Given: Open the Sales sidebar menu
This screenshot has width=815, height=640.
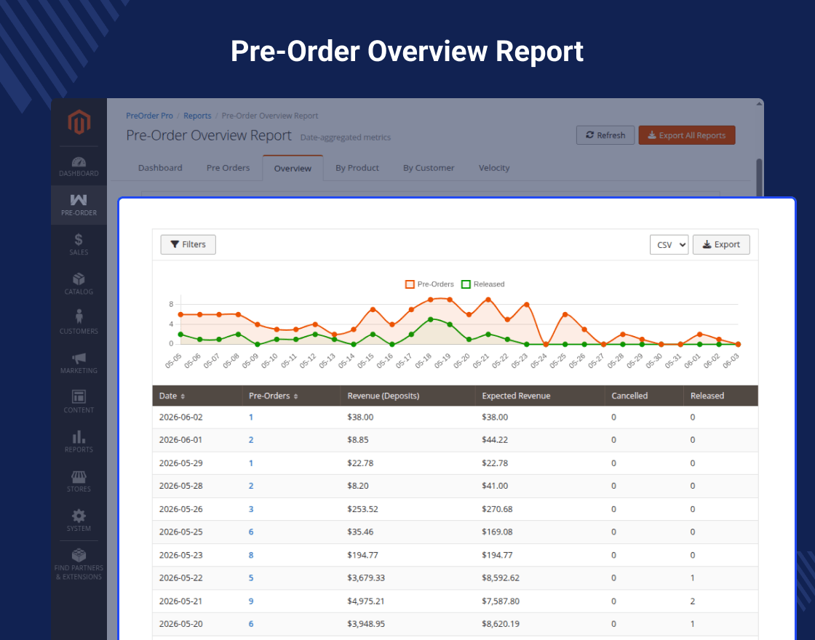Looking at the screenshot, I should 79,244.
